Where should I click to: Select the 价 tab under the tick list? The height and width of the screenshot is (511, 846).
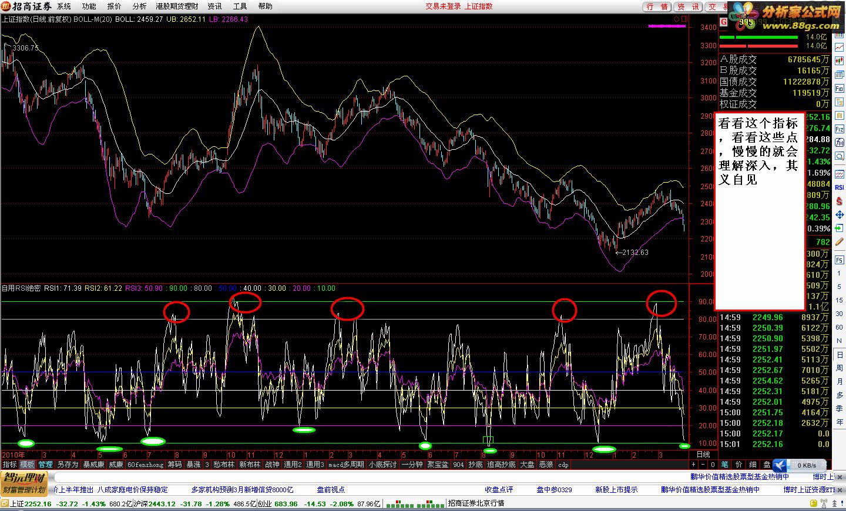coord(739,465)
